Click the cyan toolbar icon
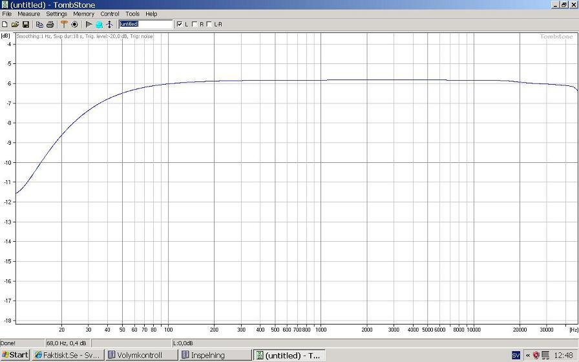This screenshot has height=362, width=579. (x=100, y=25)
